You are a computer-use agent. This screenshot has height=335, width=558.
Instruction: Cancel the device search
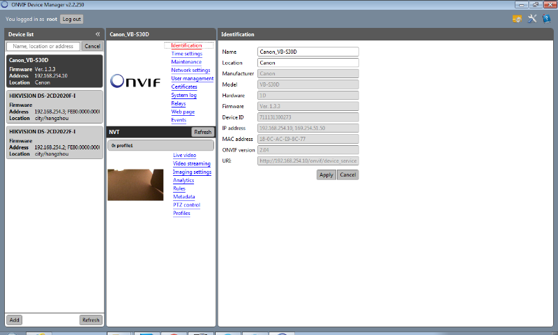(x=92, y=46)
